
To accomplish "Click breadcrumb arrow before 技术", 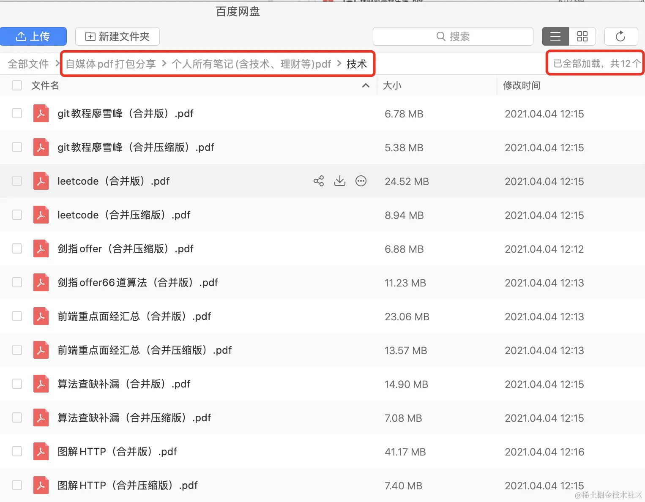I will click(339, 63).
